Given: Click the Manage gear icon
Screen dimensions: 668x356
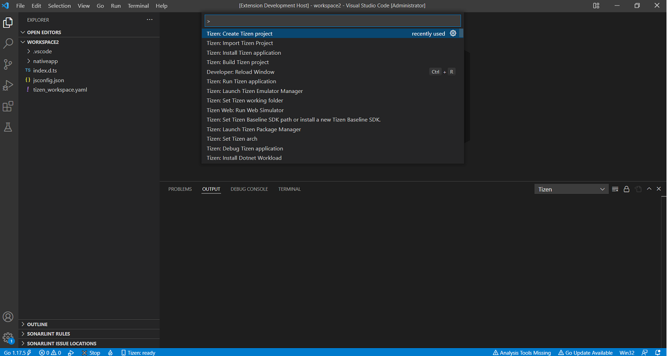Looking at the screenshot, I should click(8, 338).
